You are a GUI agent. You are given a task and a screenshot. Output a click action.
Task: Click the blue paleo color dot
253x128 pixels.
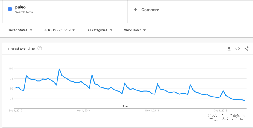click(10, 9)
